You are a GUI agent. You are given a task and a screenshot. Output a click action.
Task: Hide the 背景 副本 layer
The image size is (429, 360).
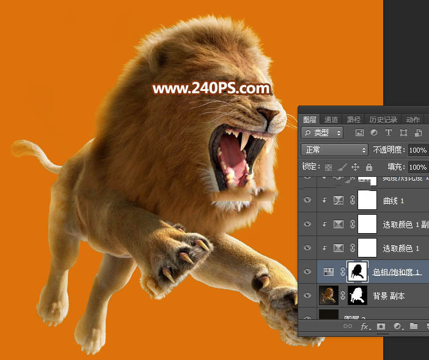[x=307, y=295]
